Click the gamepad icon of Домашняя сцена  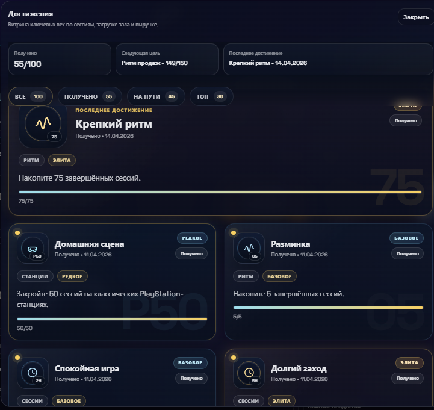[x=33, y=249]
